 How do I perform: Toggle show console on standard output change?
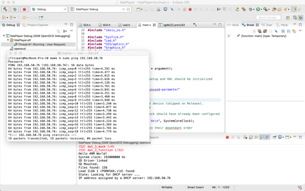pos(262,137)
